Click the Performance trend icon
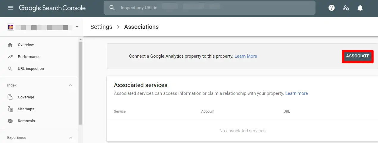The height and width of the screenshot is (143, 378). [10, 57]
